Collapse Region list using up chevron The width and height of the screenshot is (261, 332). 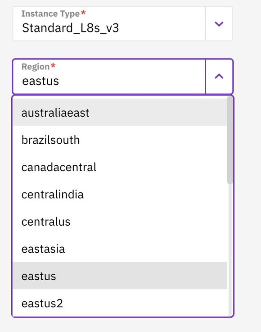219,76
